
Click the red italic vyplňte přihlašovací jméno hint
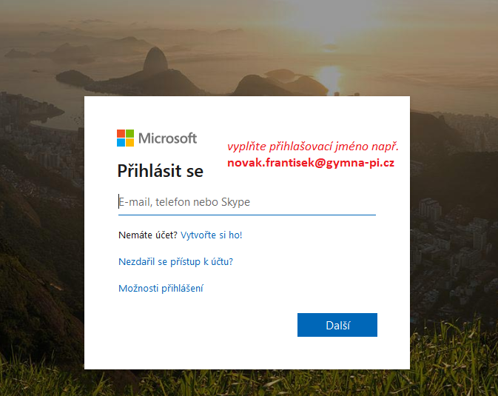[313, 147]
